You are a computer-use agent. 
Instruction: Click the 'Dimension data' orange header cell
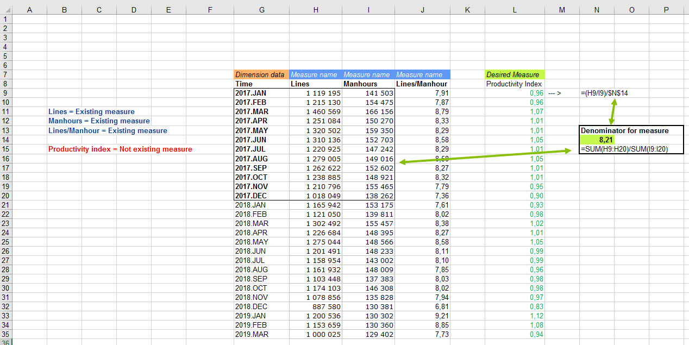pos(261,74)
